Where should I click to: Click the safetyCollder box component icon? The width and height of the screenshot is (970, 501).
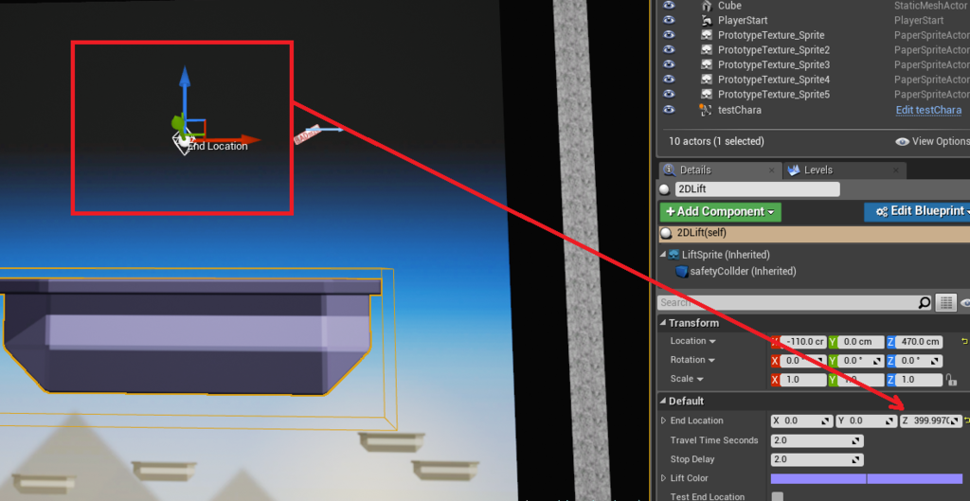point(682,272)
